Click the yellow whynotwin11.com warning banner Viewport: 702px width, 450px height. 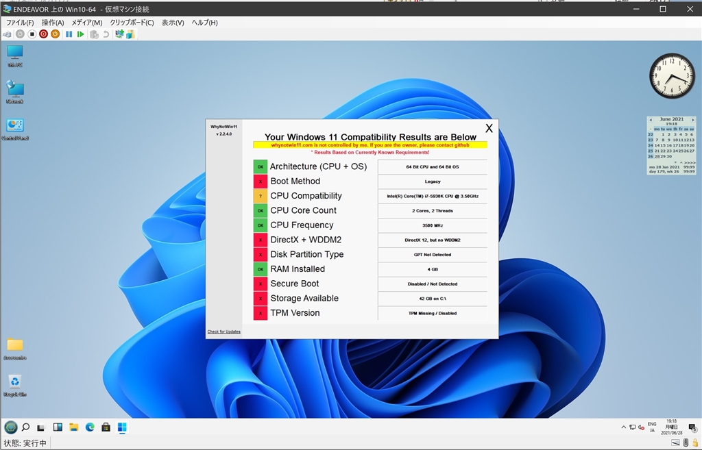370,145
